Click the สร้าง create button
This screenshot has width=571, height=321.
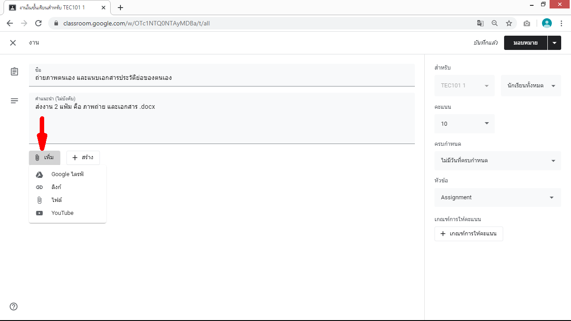pos(83,157)
